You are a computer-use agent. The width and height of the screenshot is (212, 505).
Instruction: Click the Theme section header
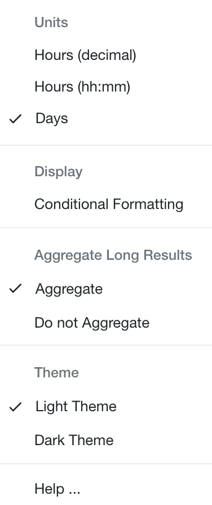tap(56, 372)
